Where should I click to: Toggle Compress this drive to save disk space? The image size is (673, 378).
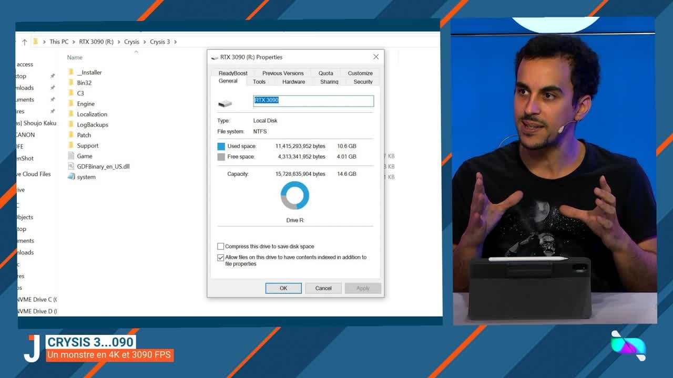(221, 246)
